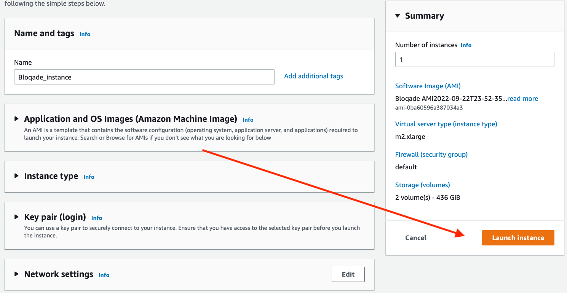Expand the Key pair (login) section
The image size is (567, 293).
[x=16, y=217]
